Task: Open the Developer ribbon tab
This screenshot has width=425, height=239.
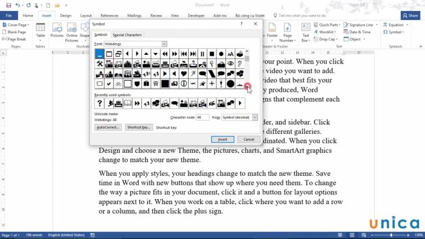Action: click(x=196, y=15)
